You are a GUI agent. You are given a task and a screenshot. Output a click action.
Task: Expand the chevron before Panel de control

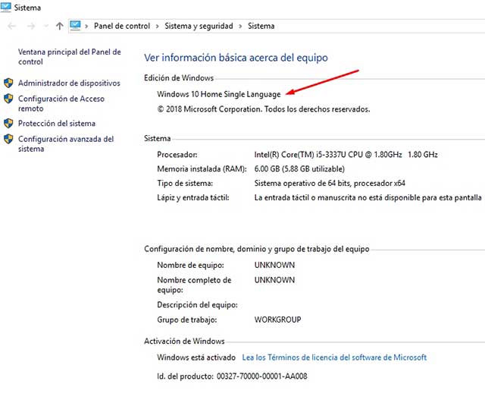[86, 27]
